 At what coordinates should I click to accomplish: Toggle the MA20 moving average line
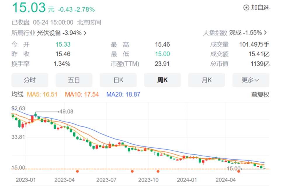tap(123, 95)
